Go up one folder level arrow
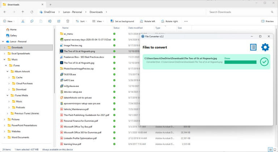Viewport: 278px width, 152px height. 23,12
